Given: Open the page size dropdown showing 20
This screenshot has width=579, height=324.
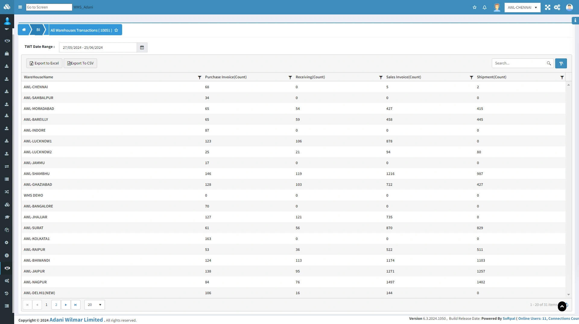Looking at the screenshot, I should (x=94, y=305).
